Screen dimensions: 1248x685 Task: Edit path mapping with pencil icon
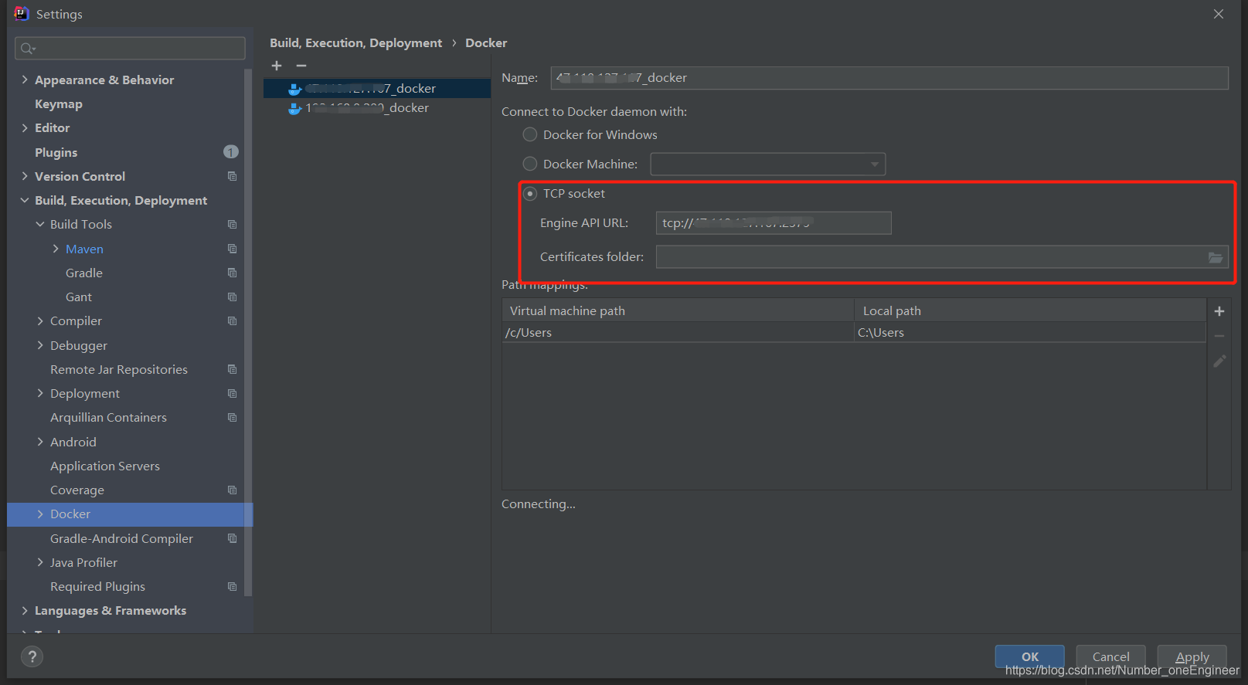(1219, 361)
